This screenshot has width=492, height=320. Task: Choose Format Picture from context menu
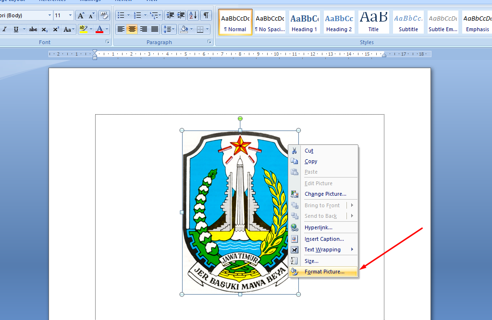tap(323, 272)
